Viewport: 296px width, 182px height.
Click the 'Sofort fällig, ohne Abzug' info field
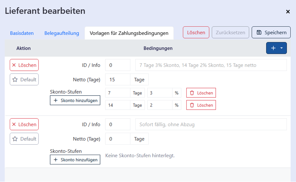pyautogui.click(x=211, y=124)
